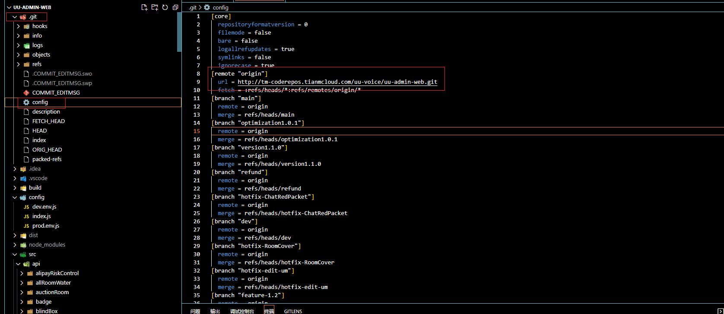Collapse the src folder
Image resolution: width=724 pixels, height=314 pixels.
click(15, 254)
